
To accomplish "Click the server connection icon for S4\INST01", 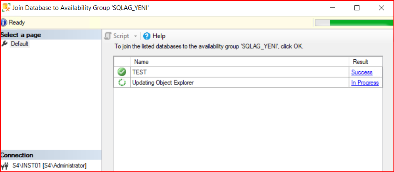I will 5,166.
